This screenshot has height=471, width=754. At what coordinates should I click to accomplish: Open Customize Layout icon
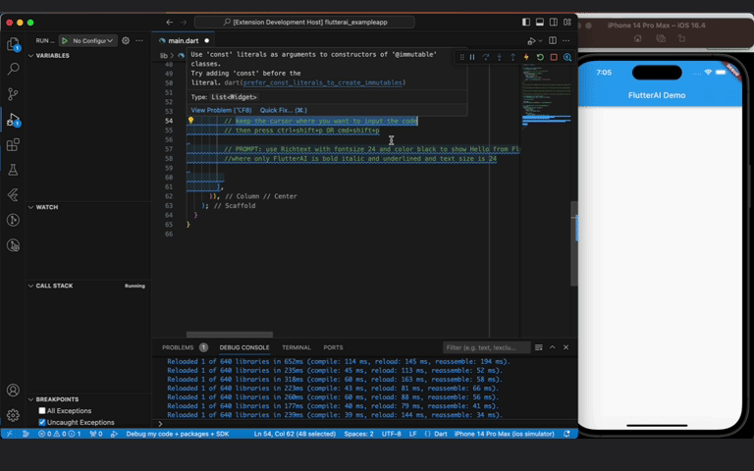click(567, 23)
